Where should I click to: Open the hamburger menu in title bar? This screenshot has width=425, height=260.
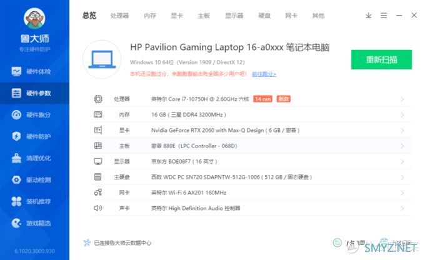click(384, 16)
